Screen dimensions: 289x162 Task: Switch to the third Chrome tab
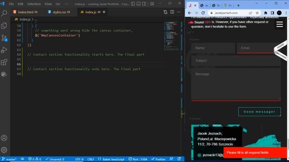[x=216, y=5]
